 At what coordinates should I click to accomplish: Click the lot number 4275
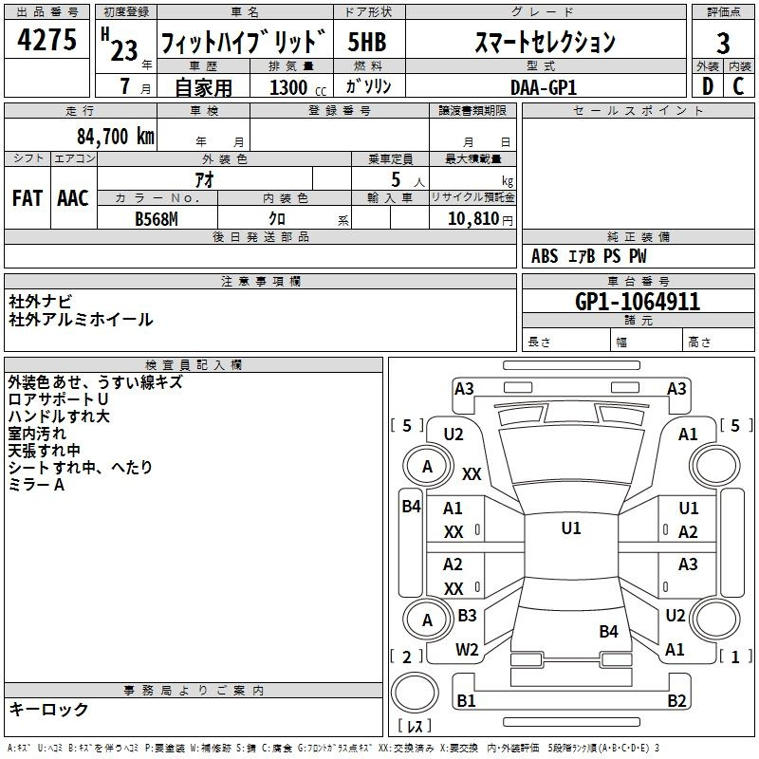pos(47,40)
